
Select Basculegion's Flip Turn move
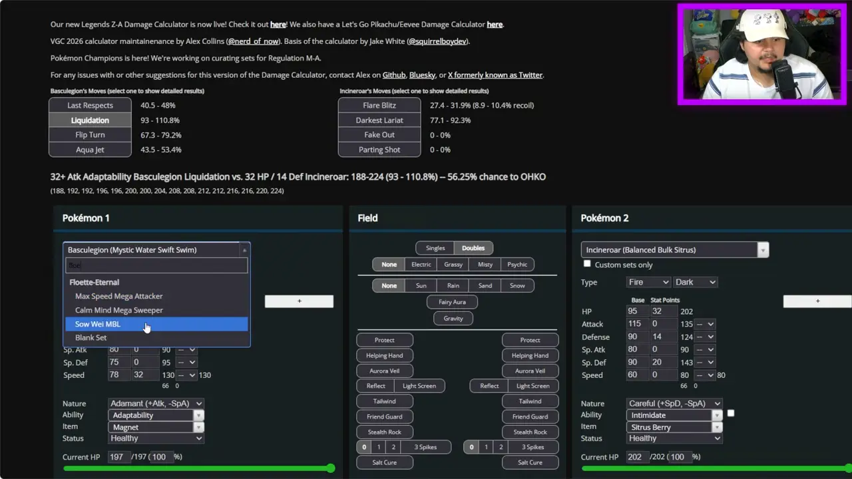tap(90, 135)
